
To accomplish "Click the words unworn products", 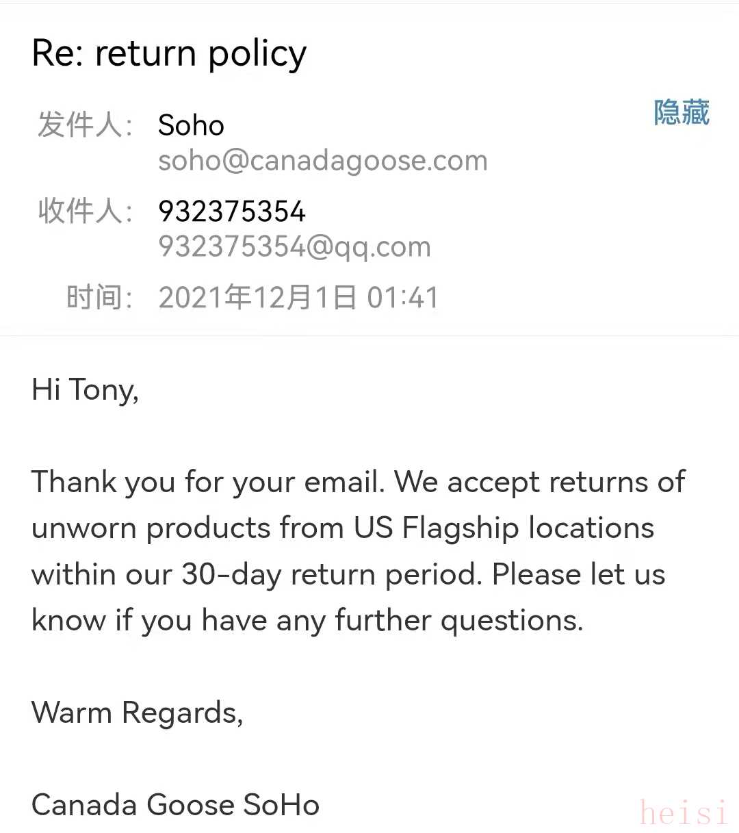I will (x=151, y=528).
